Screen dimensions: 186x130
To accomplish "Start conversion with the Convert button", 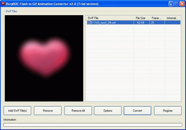I will click(137, 111).
